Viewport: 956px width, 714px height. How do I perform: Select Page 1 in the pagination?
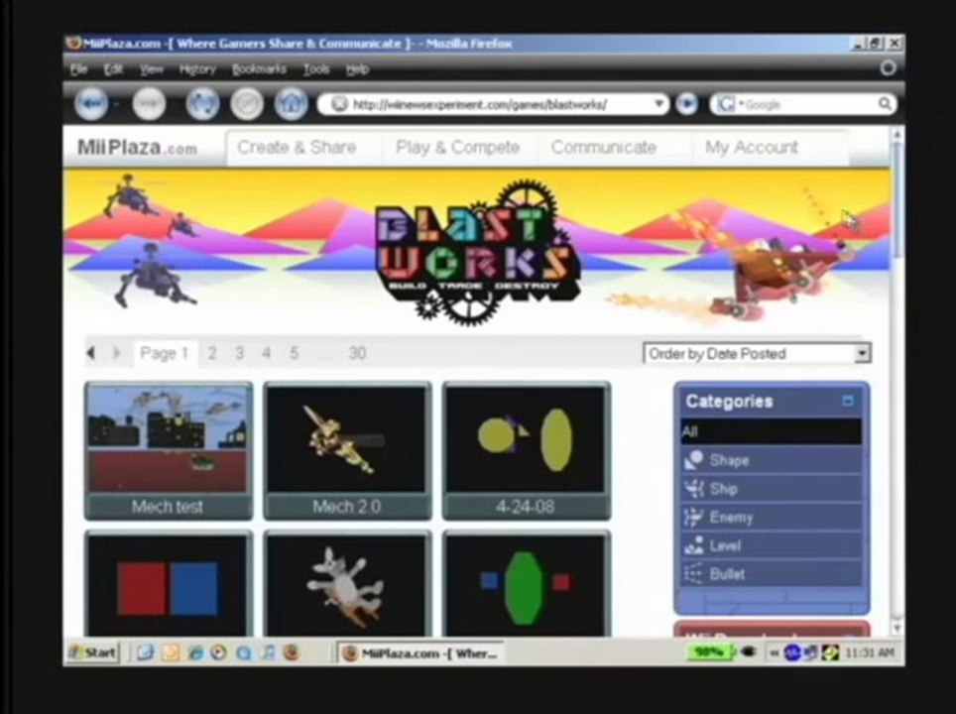(x=165, y=353)
